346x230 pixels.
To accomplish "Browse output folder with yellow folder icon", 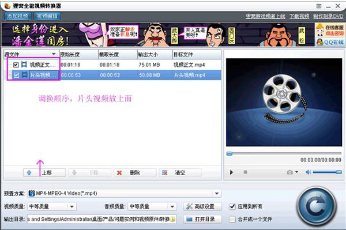I will click(x=173, y=219).
